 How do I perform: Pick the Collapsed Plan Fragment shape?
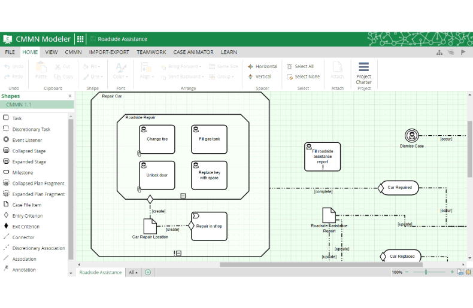click(x=34, y=183)
